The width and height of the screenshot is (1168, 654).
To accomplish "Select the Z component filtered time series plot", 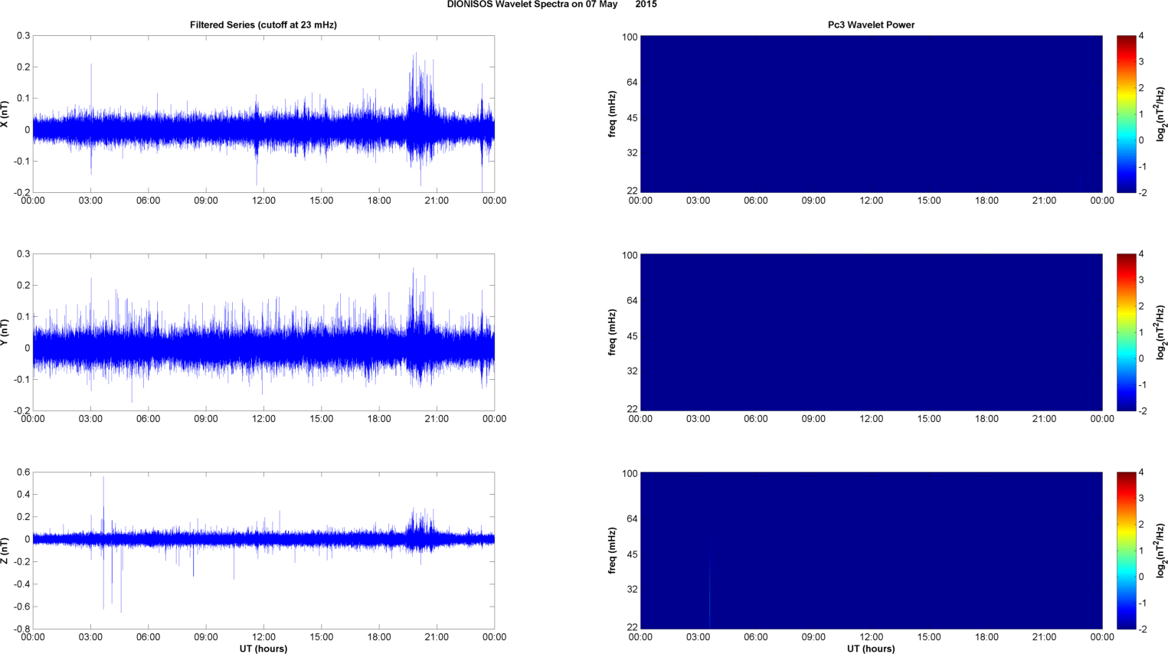I will (x=263, y=551).
